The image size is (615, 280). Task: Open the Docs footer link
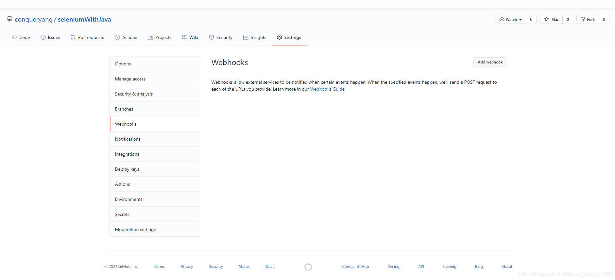pos(270,267)
